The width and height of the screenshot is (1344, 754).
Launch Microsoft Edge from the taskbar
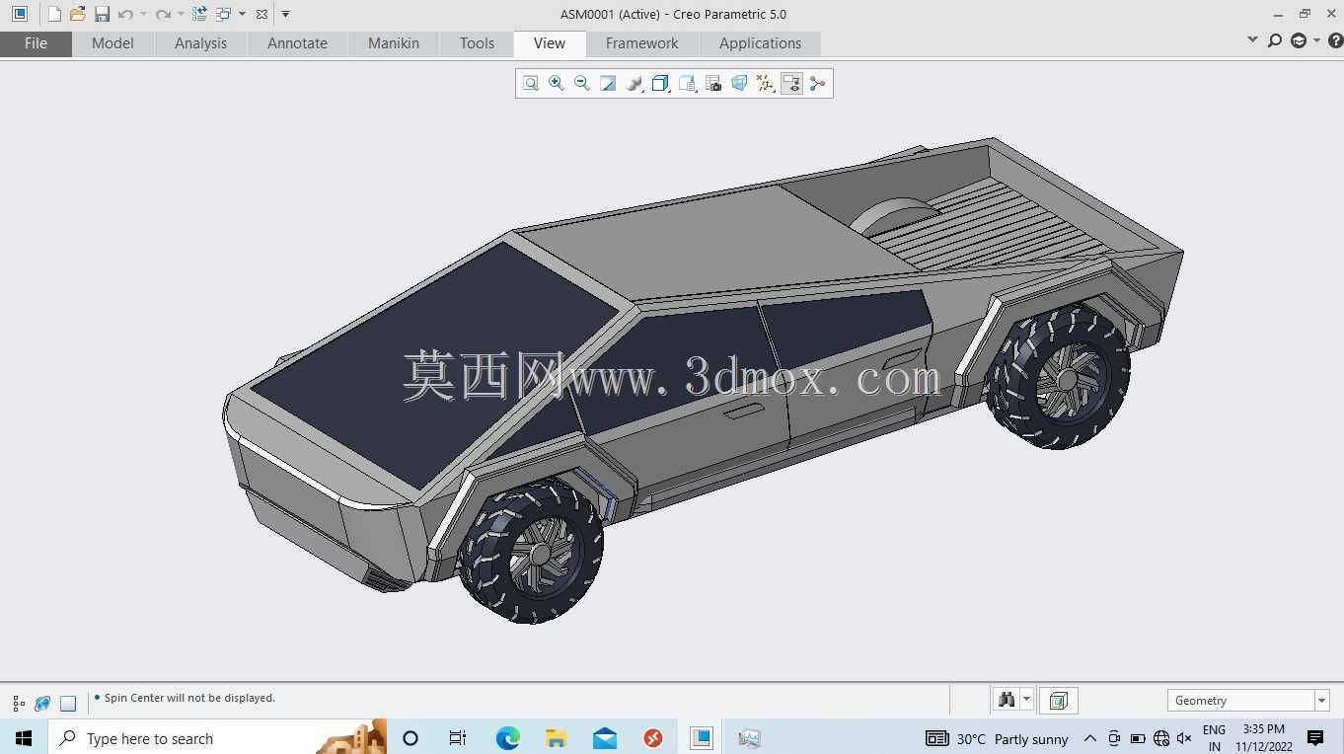507,738
